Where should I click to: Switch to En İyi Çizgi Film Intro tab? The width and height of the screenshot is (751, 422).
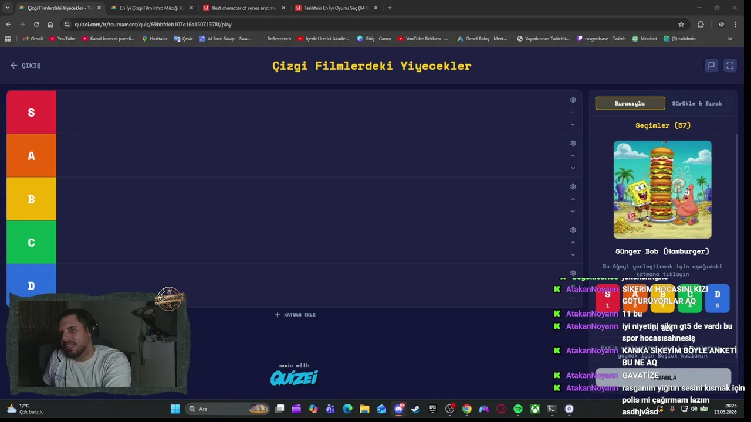point(152,8)
